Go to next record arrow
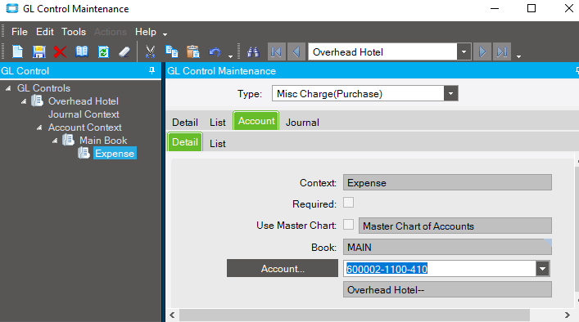This screenshot has width=579, height=322. pyautogui.click(x=482, y=51)
